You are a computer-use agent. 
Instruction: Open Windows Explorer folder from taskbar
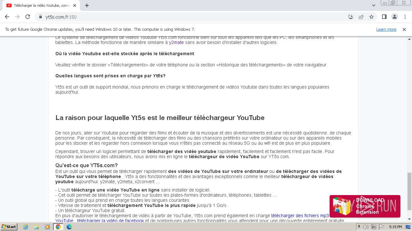(36, 227)
